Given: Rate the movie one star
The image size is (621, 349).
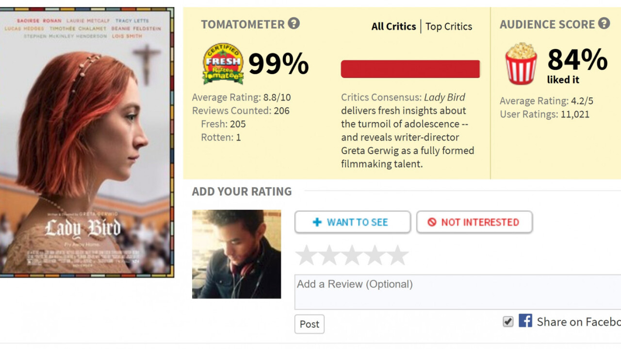Looking at the screenshot, I should point(306,255).
